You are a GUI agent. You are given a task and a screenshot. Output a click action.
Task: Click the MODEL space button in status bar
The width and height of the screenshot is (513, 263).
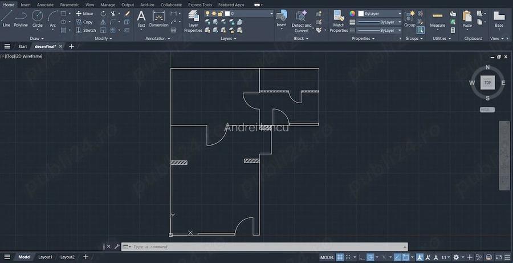[327, 257]
